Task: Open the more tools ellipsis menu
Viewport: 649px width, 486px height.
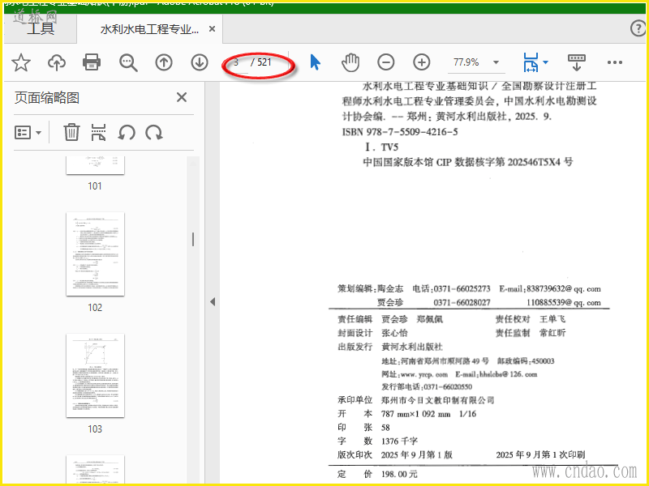Action: [615, 62]
